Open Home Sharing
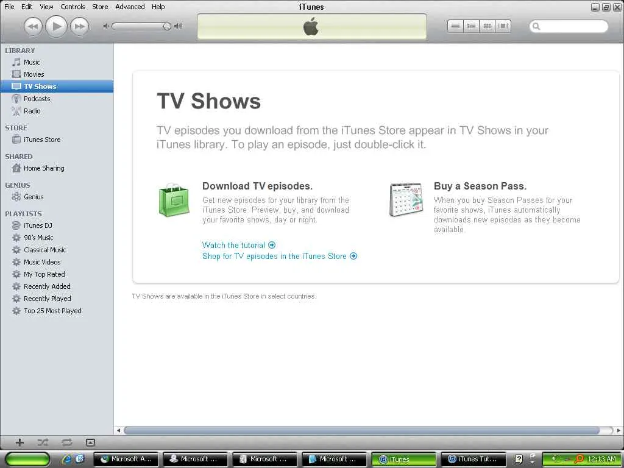The image size is (624, 468). [57, 168]
